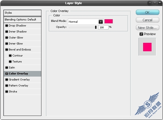Click the pink style preview thumbnail
The height and width of the screenshot is (120, 163).
tap(147, 47)
